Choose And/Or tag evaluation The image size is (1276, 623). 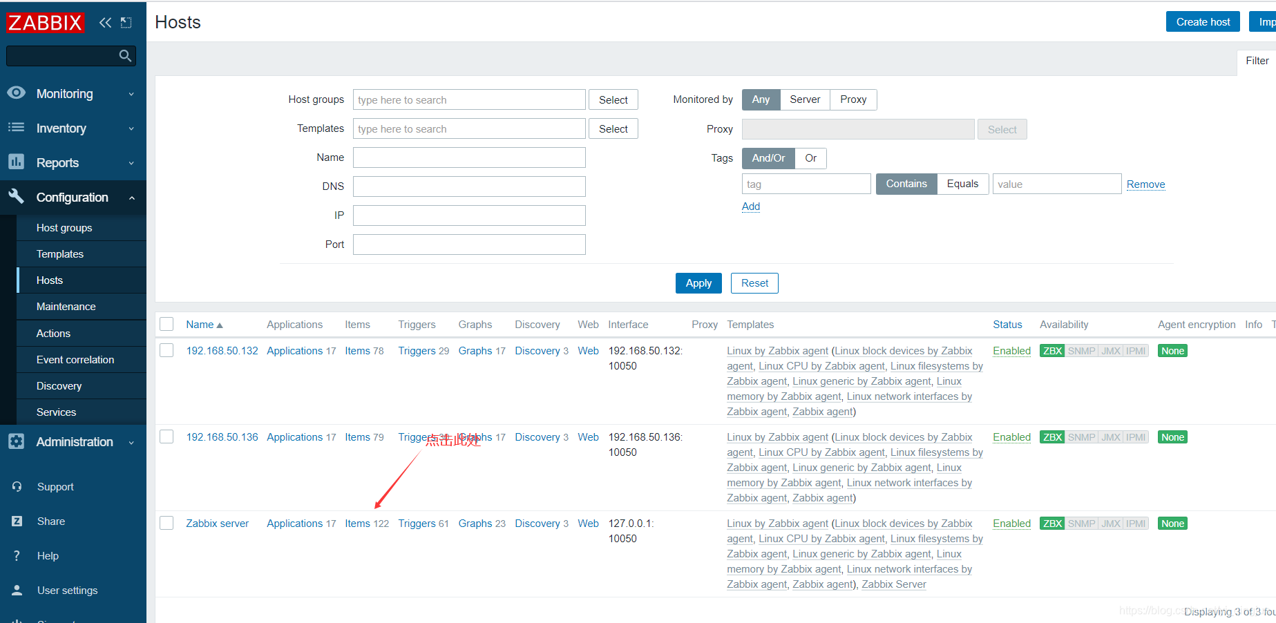coord(768,158)
